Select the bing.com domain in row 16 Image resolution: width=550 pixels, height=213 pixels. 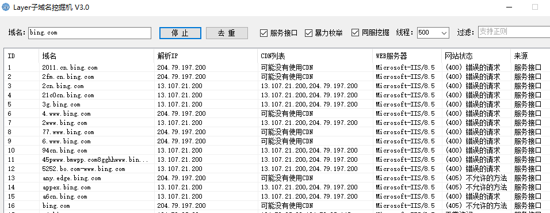56,206
